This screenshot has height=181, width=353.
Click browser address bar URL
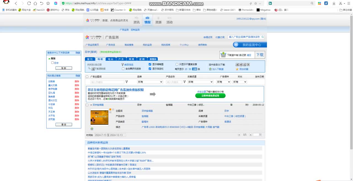(98, 3)
